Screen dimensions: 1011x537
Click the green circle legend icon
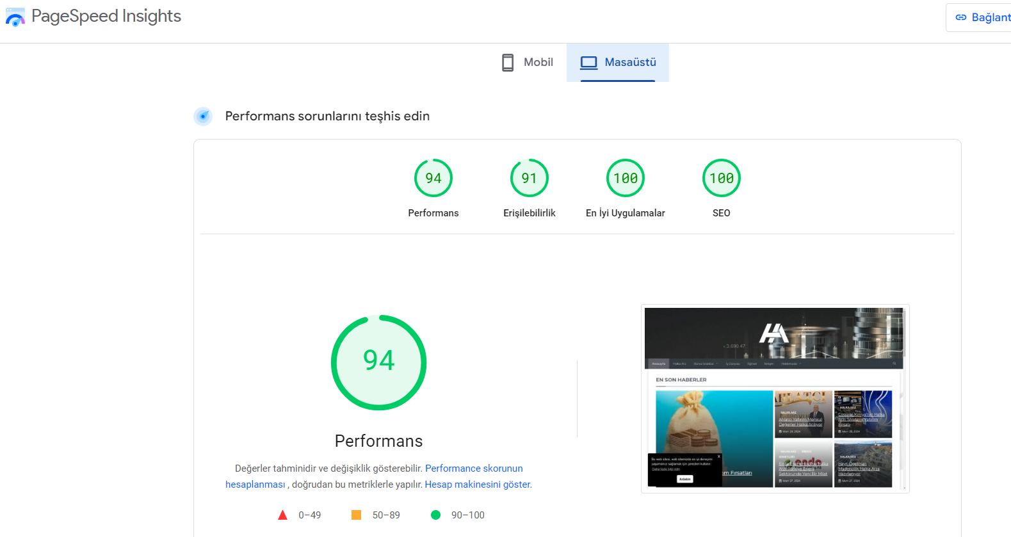(x=436, y=515)
